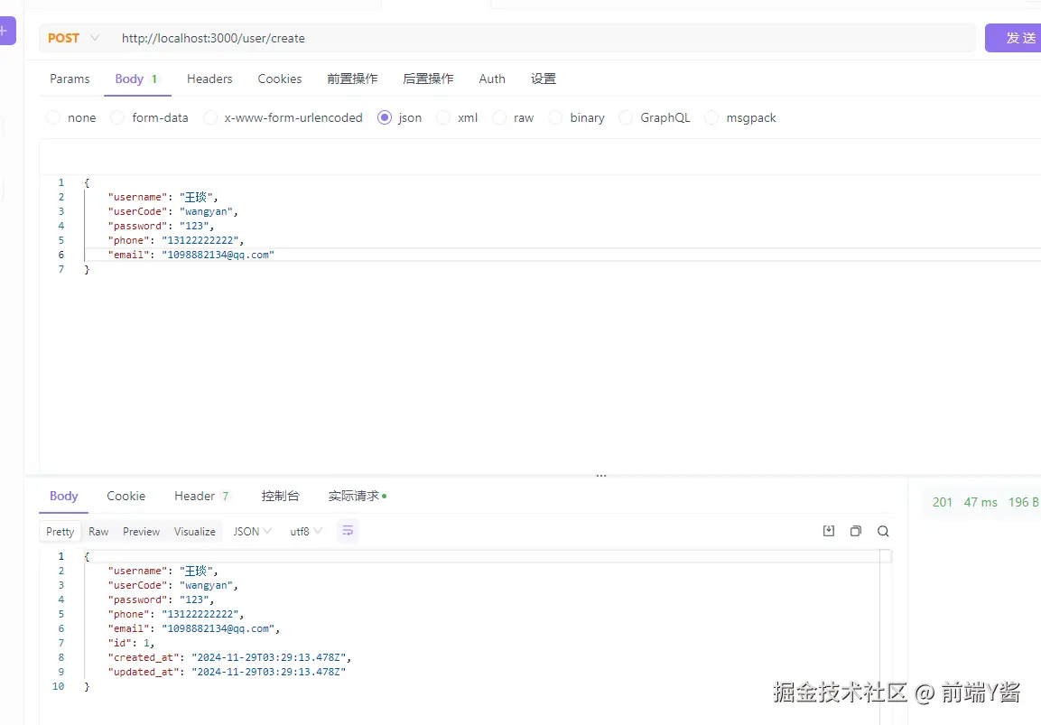Switch to response Body tab
The image size is (1041, 725).
64,496
